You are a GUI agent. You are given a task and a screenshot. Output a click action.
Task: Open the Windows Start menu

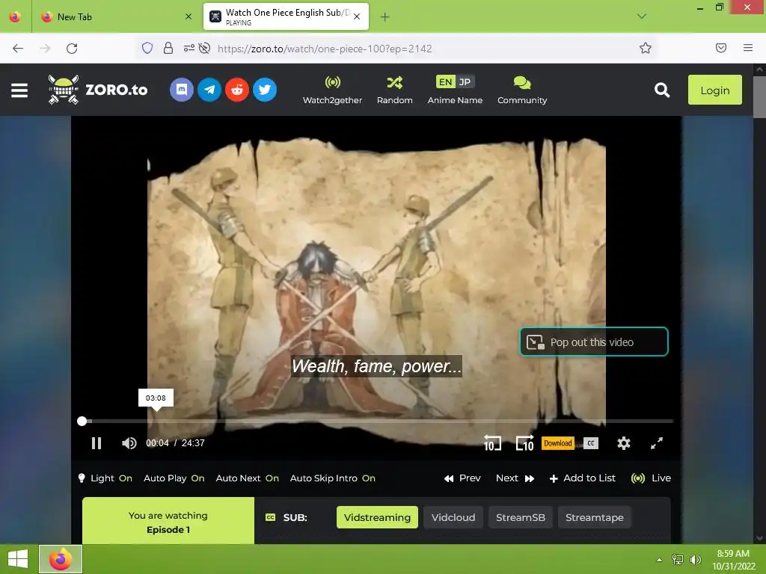click(18, 559)
